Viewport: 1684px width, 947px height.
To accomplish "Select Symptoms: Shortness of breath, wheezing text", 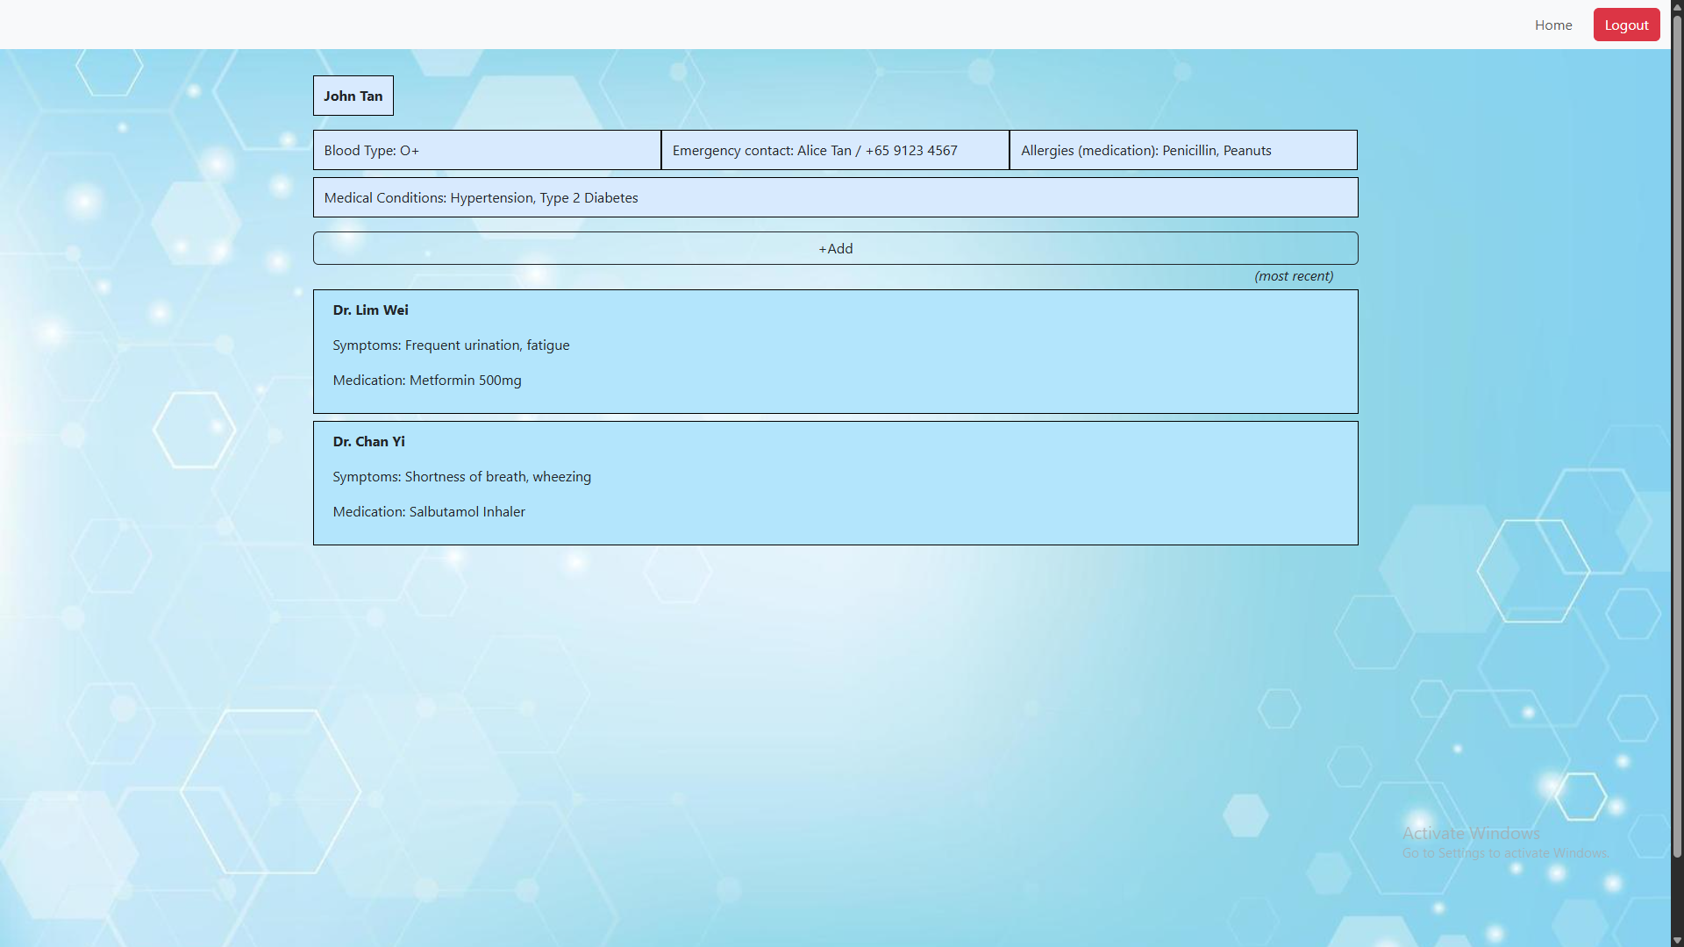I will pyautogui.click(x=461, y=477).
